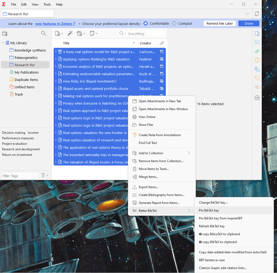
Task: Select Merge Items... in context menu
Action: (x=162, y=177)
